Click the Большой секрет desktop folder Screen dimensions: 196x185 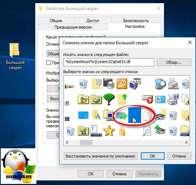pyautogui.click(x=15, y=56)
